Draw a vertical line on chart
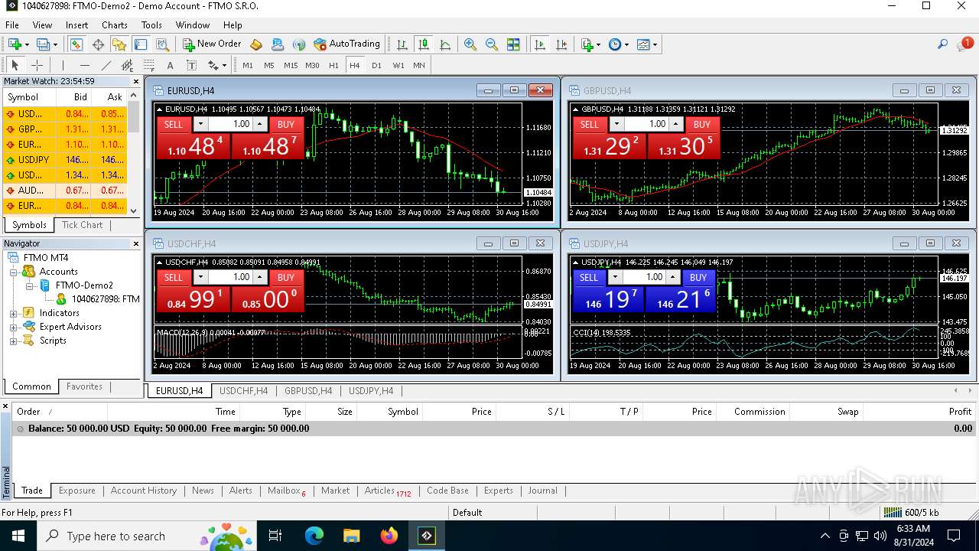The height and width of the screenshot is (551, 979). pyautogui.click(x=63, y=65)
